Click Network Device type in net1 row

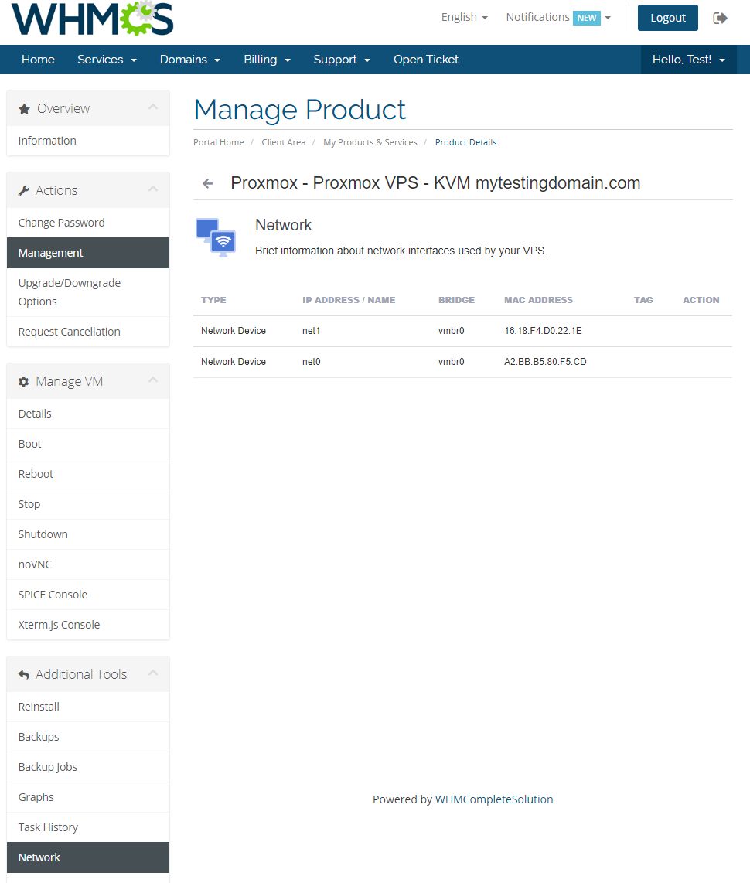(233, 331)
